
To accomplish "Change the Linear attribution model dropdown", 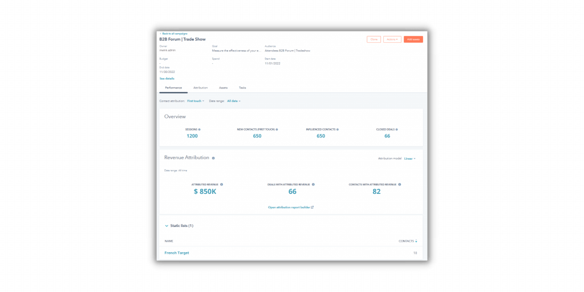I will (409, 159).
